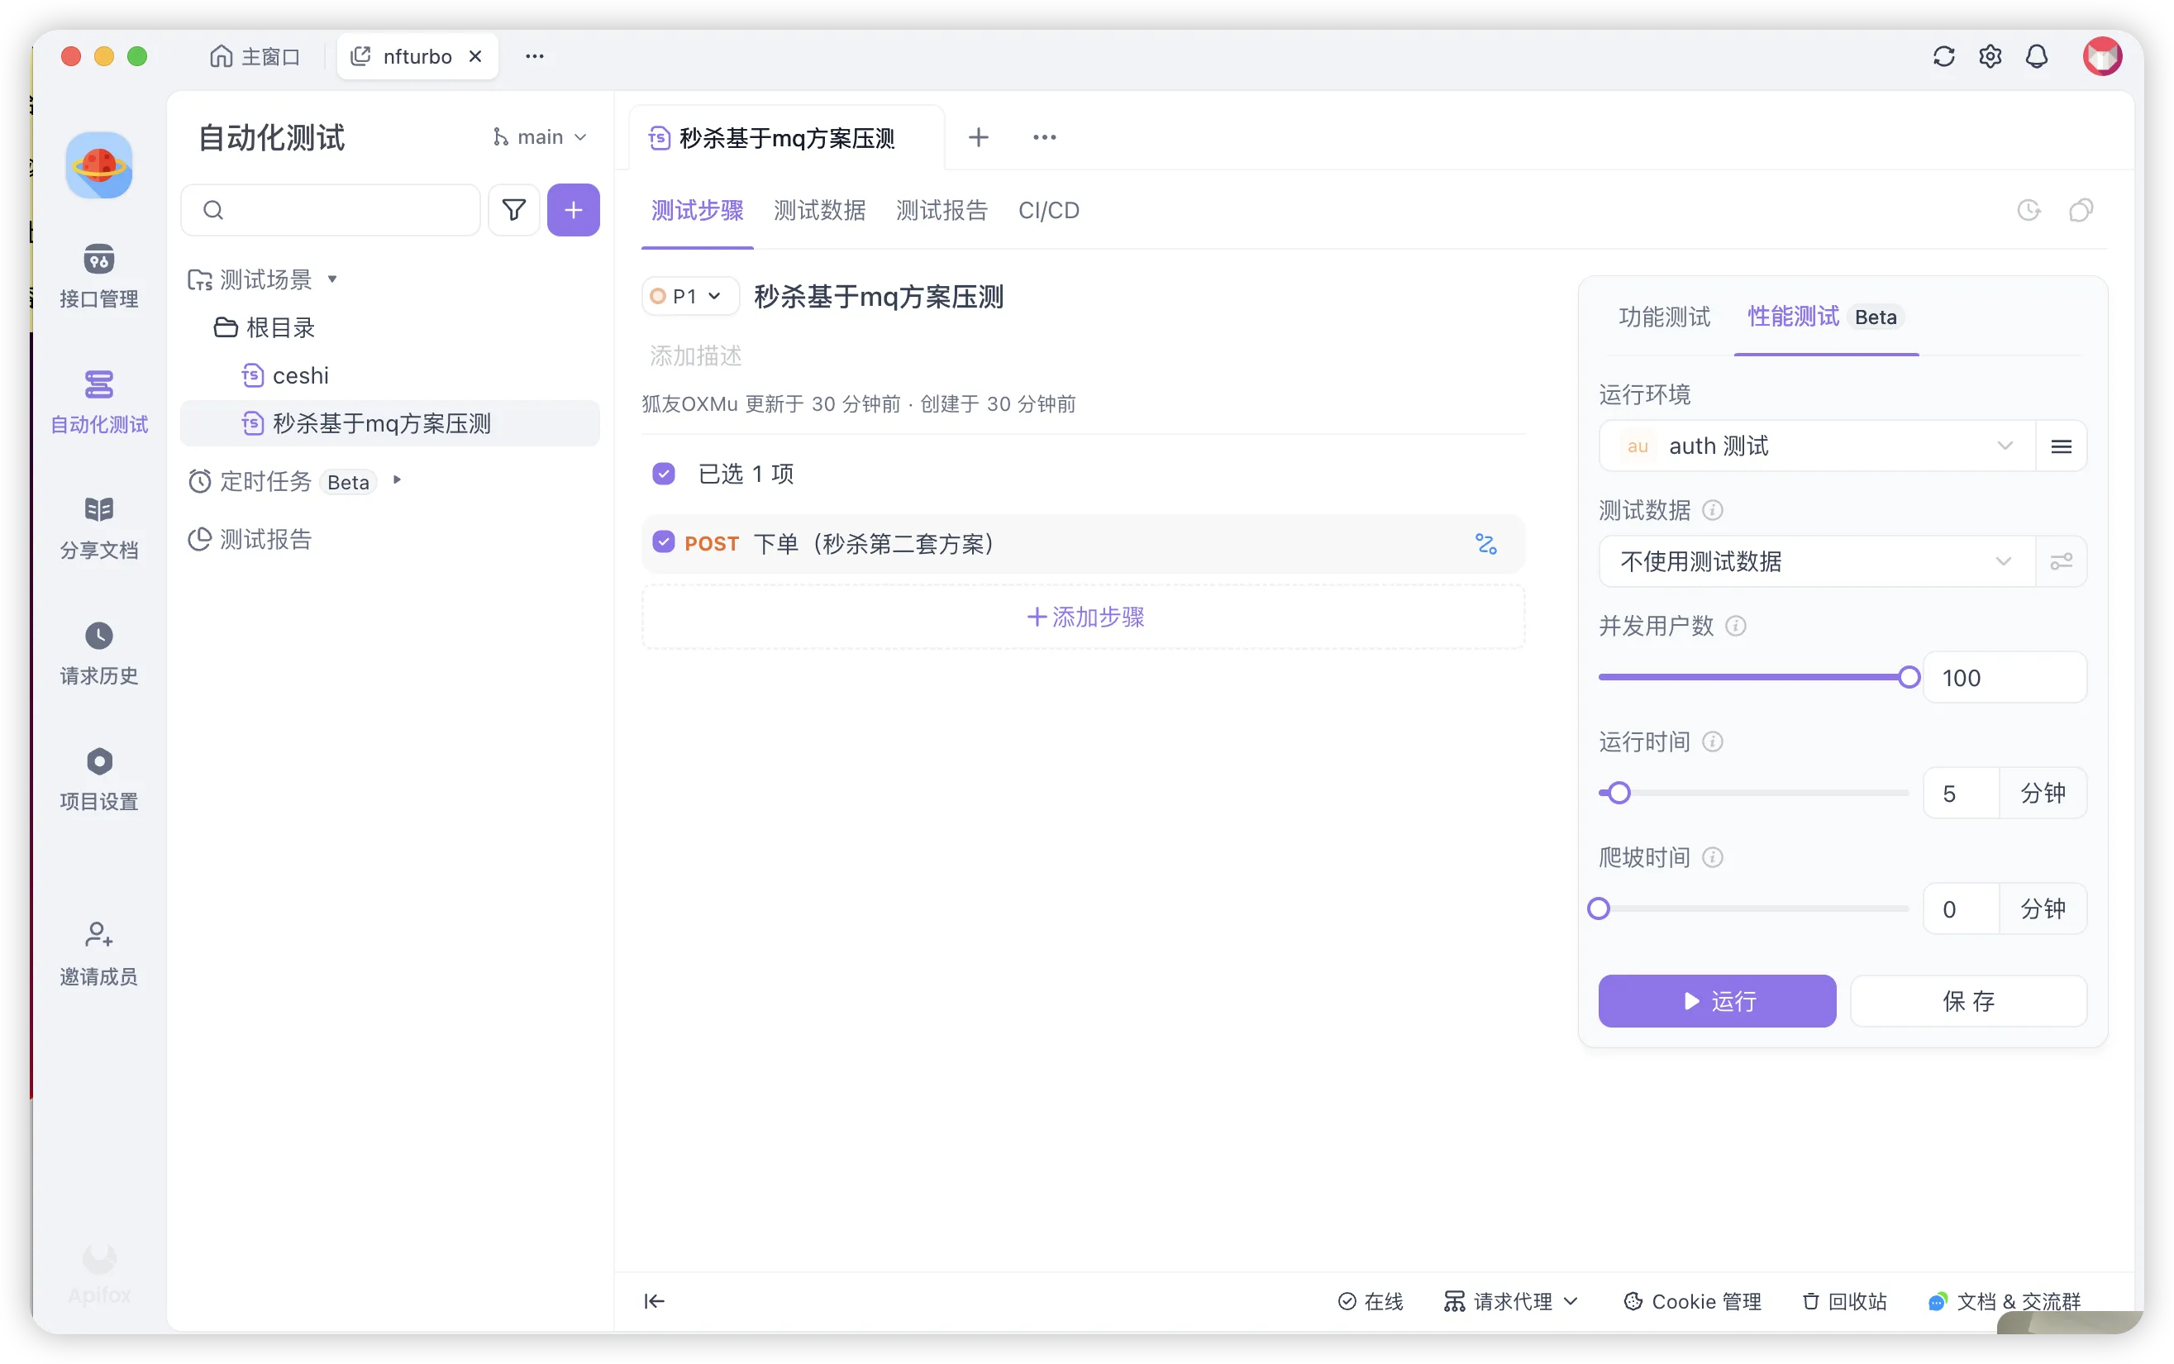2174x1364 pixels.
Task: Open the 接口管理 sidebar icon
Action: pyautogui.click(x=98, y=261)
